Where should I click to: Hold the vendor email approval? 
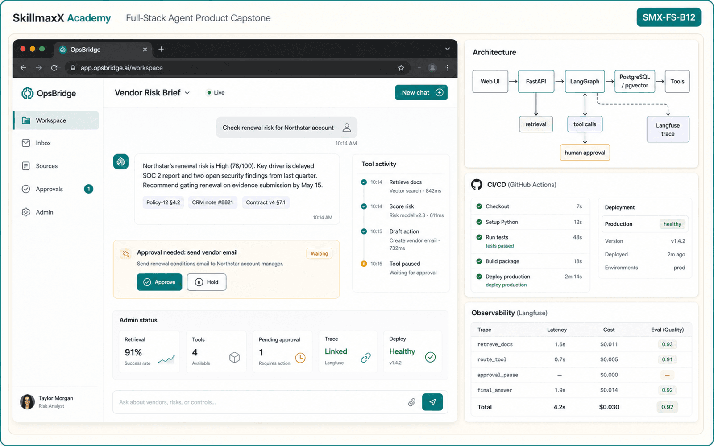(x=207, y=282)
